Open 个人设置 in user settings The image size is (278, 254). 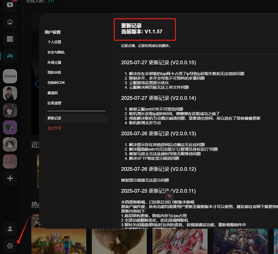pyautogui.click(x=54, y=42)
